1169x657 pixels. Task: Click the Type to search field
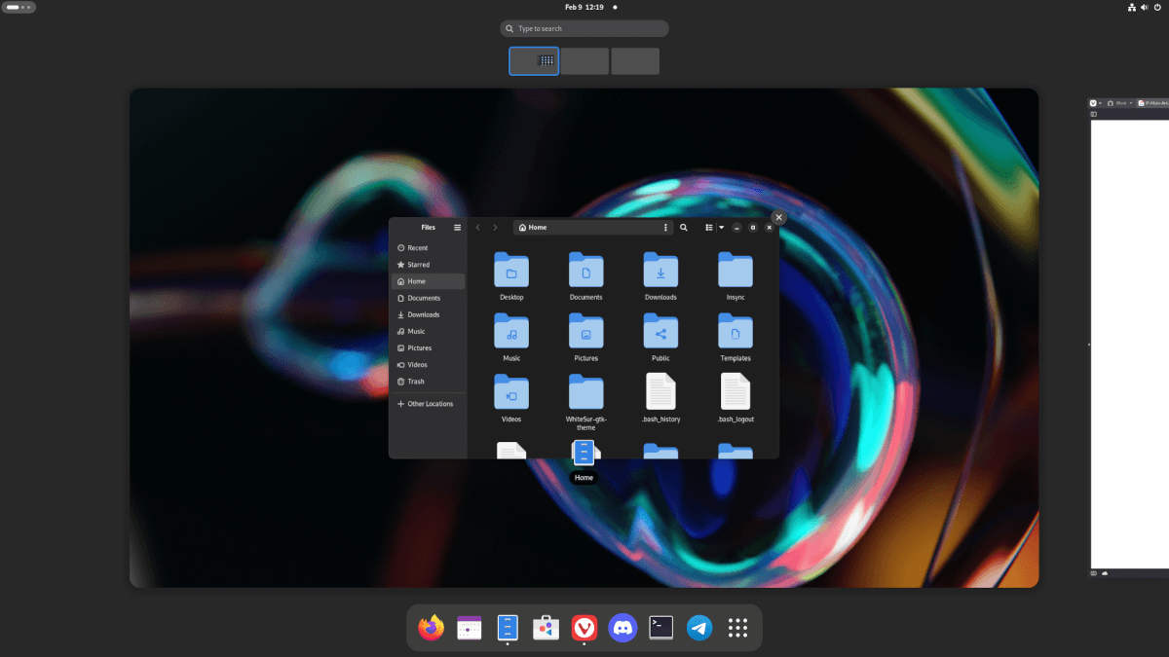point(584,28)
